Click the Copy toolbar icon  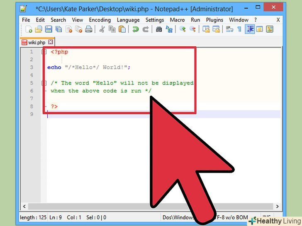(112, 29)
